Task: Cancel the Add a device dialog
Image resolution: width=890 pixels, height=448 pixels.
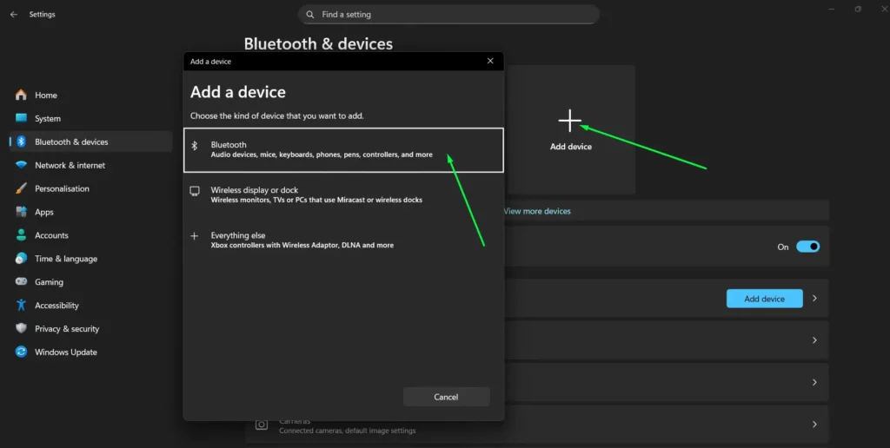Action: (446, 397)
